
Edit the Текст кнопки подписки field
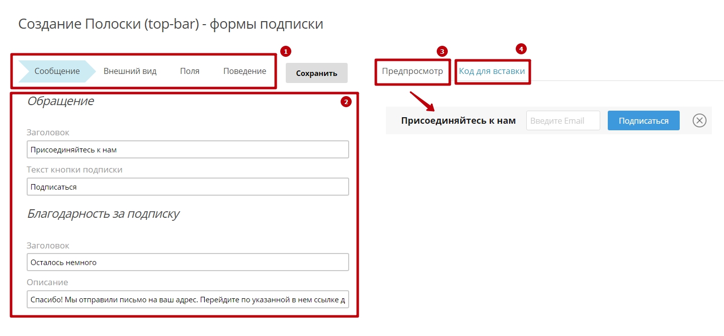click(x=187, y=187)
